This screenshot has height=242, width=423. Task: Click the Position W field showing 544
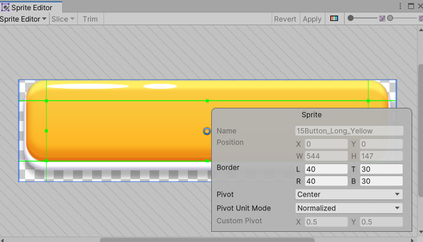[326, 156]
